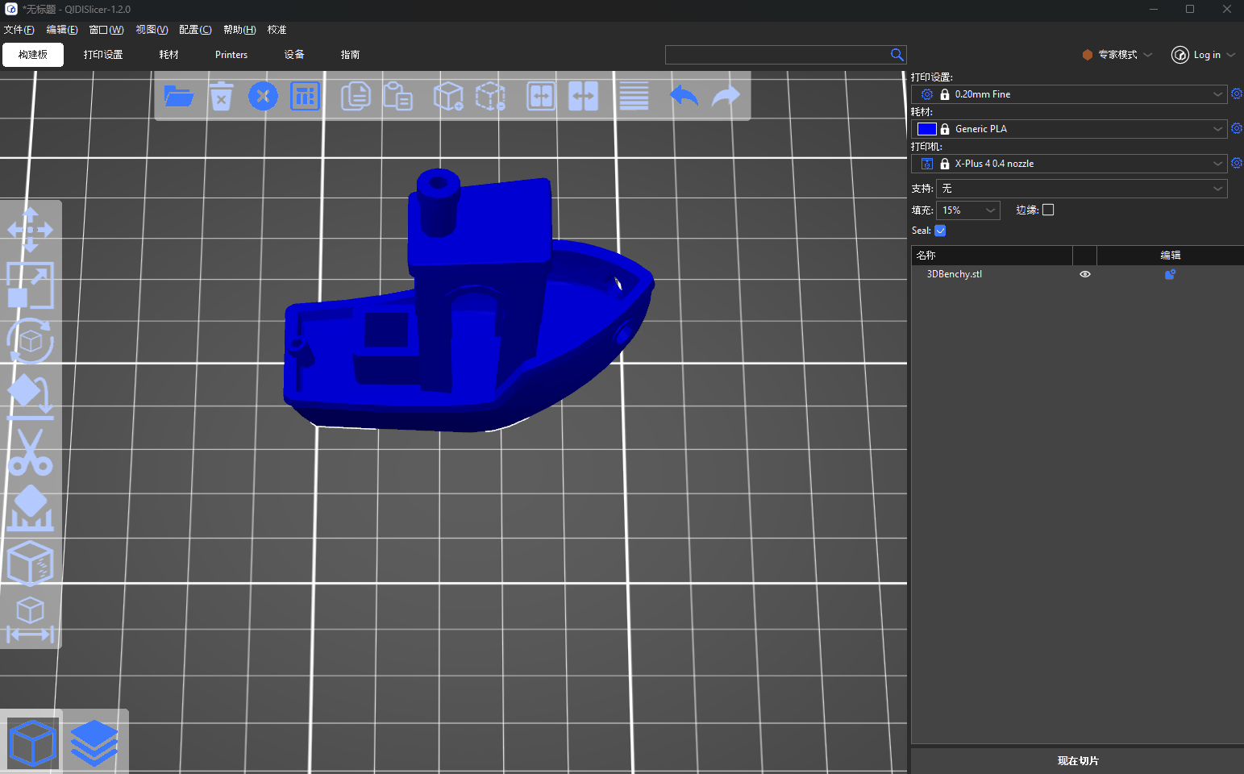Open the 帮助(H) menu
Screen dimensions: 1244x774
coord(239,30)
